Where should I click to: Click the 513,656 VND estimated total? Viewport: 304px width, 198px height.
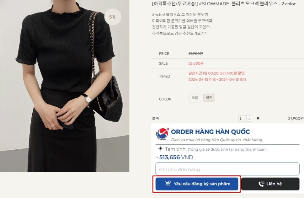176,157
